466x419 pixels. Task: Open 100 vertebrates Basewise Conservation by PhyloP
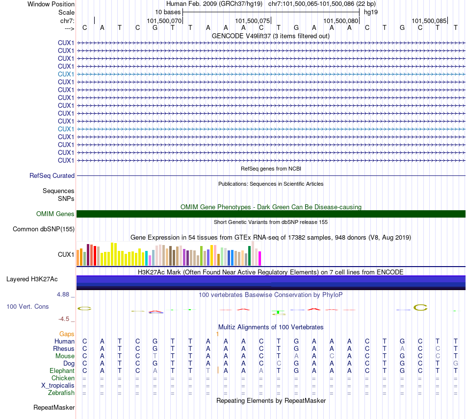point(271,295)
